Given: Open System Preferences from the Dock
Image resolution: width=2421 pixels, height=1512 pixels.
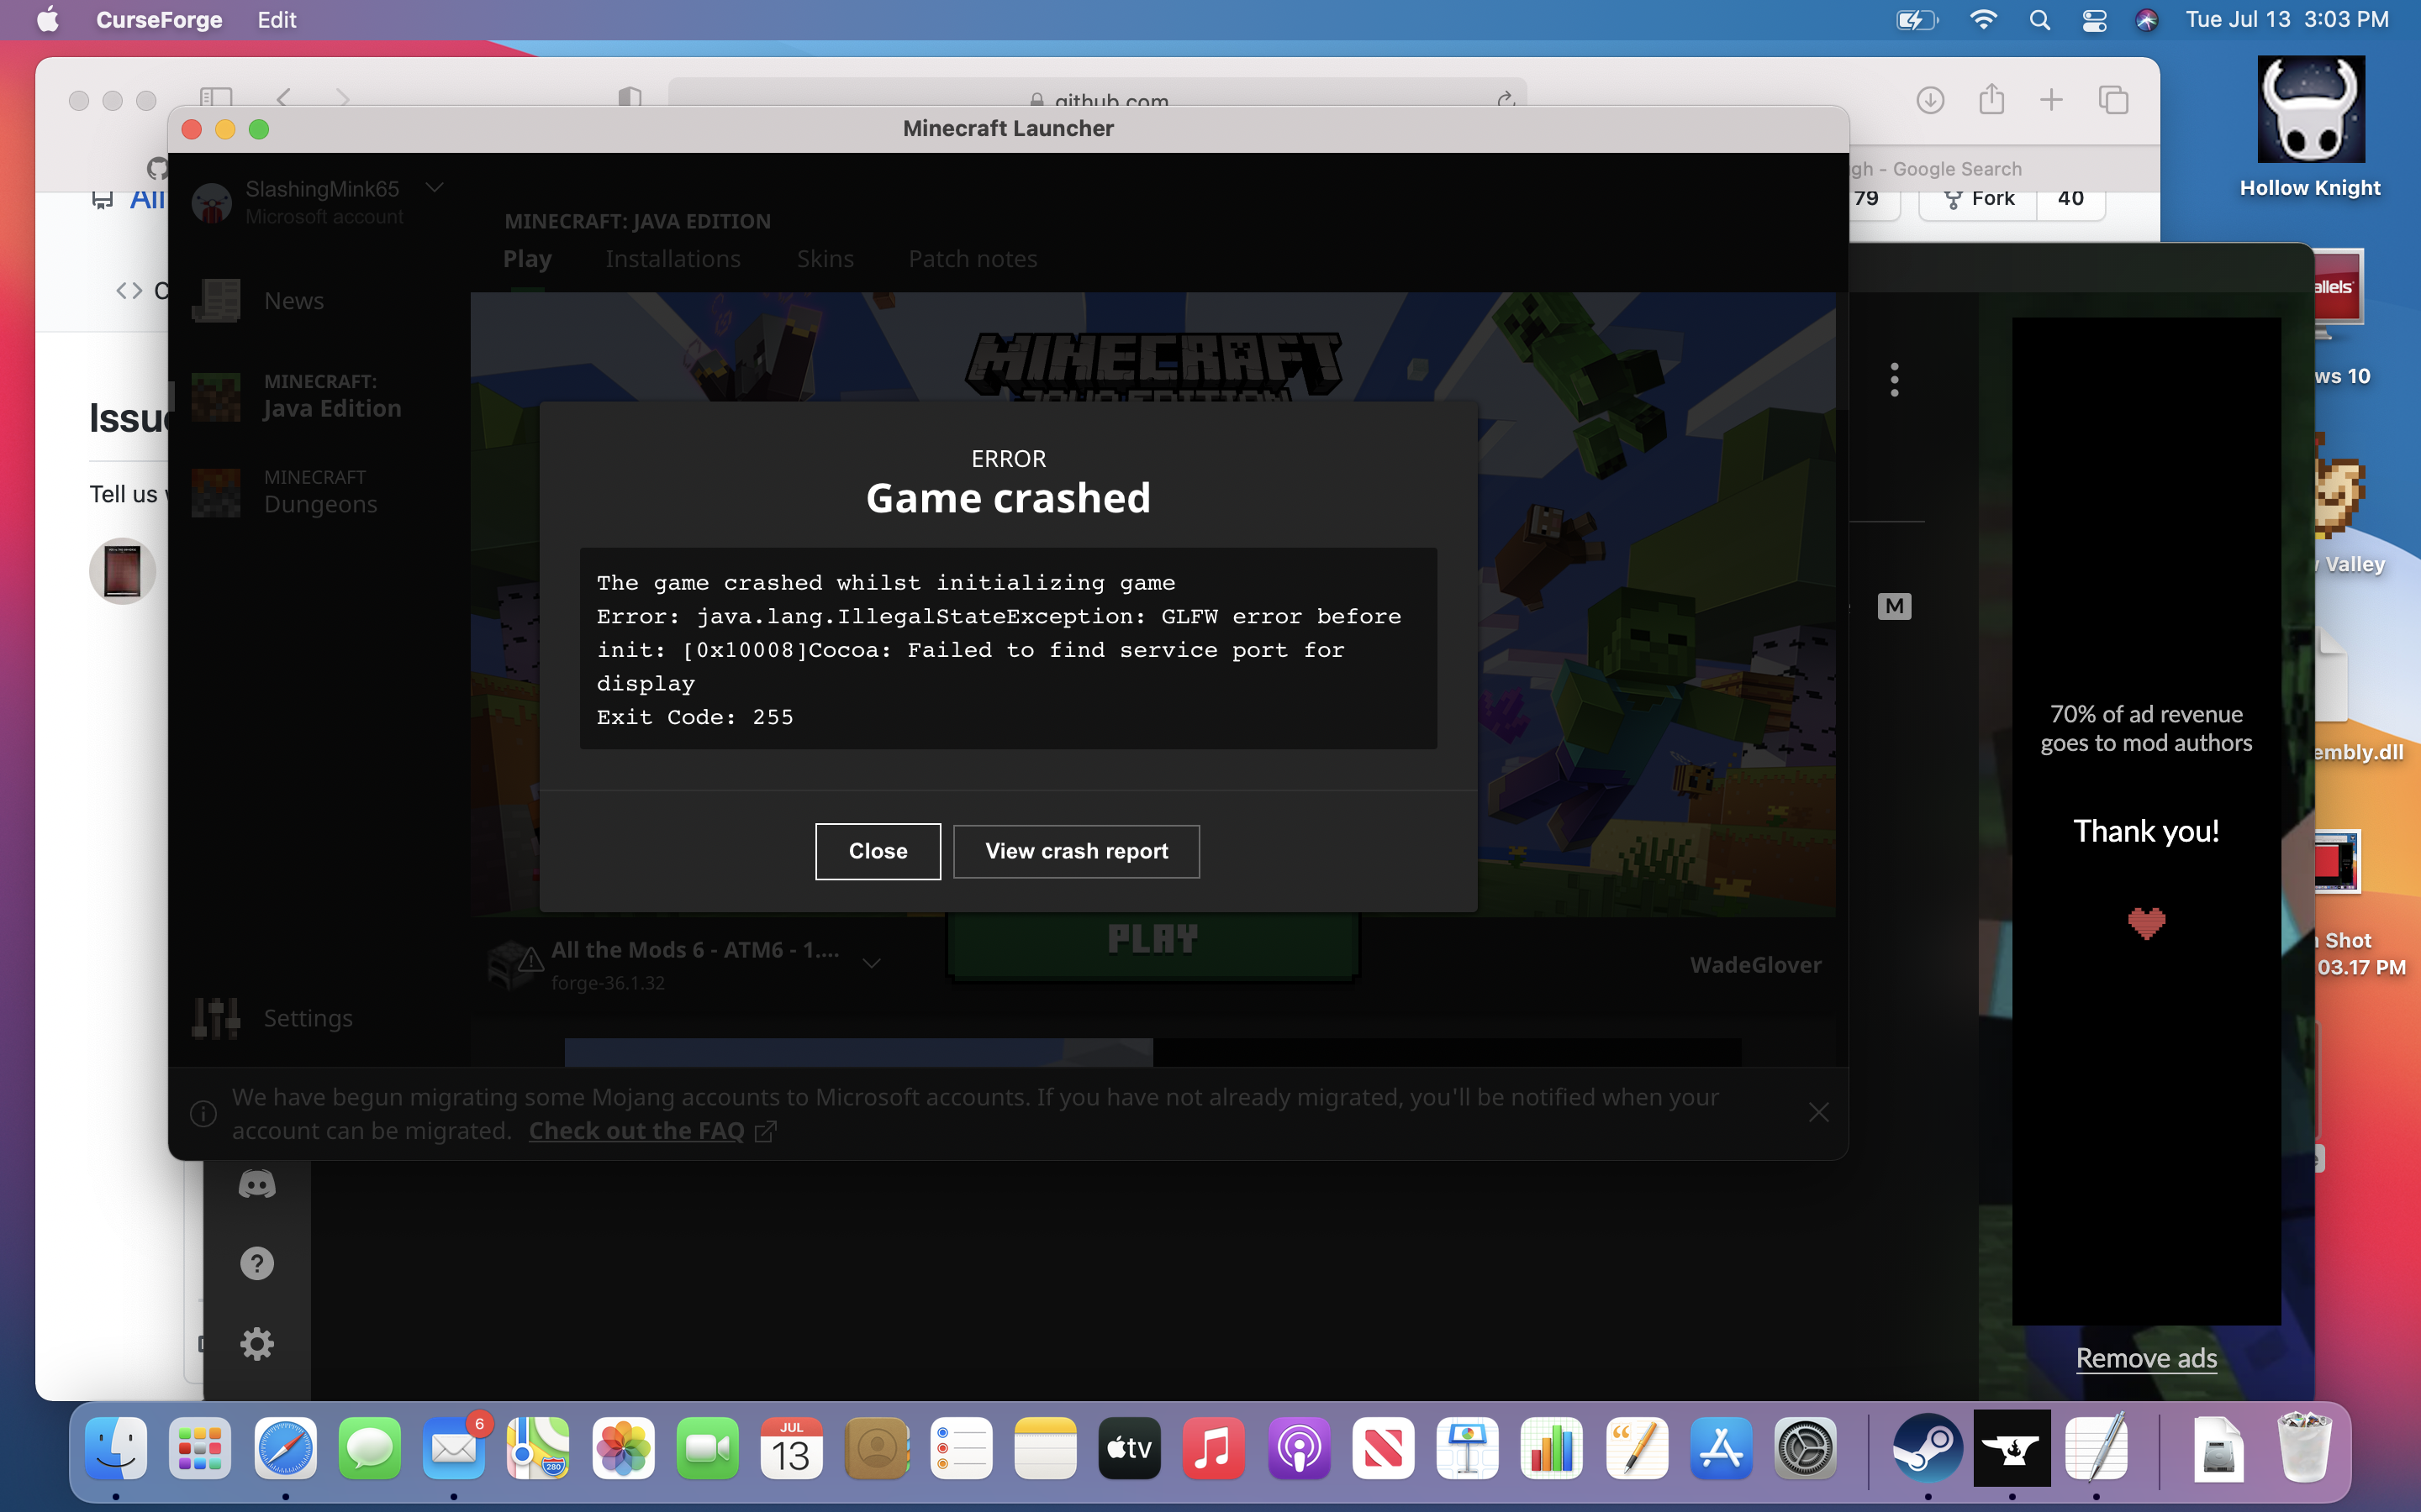Looking at the screenshot, I should click(1805, 1448).
